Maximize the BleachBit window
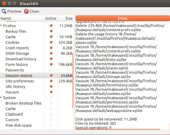Screen dimensions: 170x135 tap(14, 4)
